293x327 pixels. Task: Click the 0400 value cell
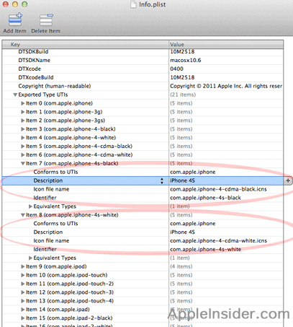pyautogui.click(x=176, y=69)
